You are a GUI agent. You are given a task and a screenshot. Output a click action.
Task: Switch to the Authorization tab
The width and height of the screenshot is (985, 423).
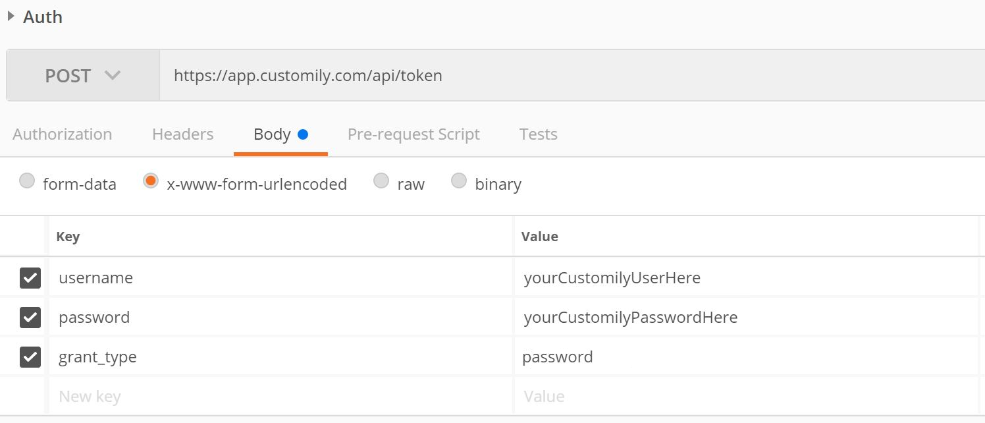(x=62, y=134)
